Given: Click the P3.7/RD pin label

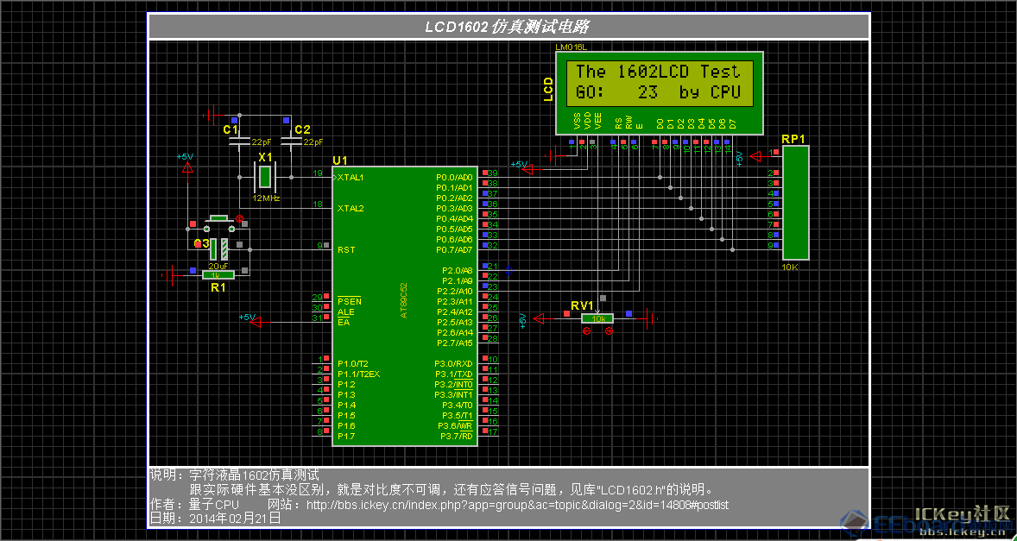Looking at the screenshot, I should click(457, 436).
